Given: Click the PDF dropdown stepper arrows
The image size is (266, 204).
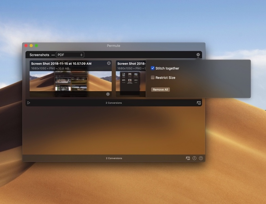Looking at the screenshot, I should coord(82,55).
